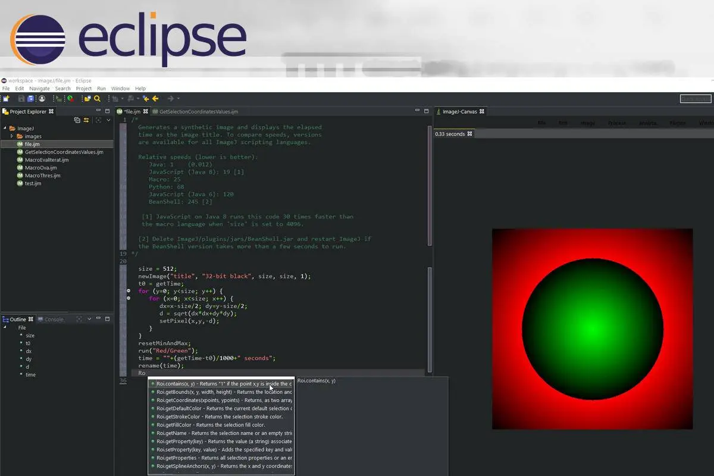Select the Outline tab
714x476 pixels.
coord(17,320)
